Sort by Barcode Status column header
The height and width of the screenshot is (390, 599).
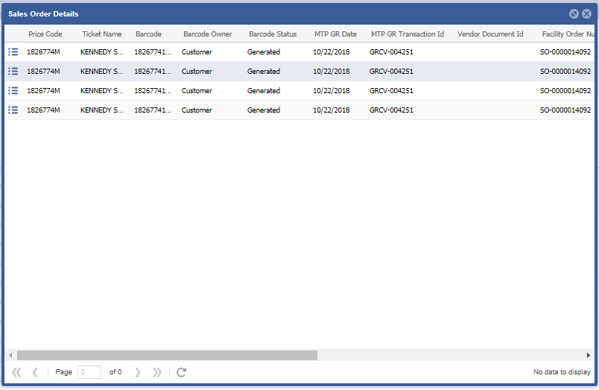pos(273,34)
